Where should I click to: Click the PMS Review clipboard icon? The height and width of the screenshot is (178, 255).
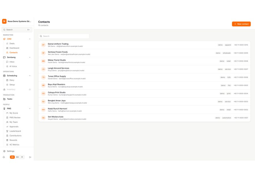tap(7, 118)
